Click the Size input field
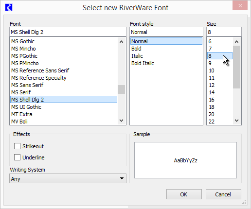This screenshot has width=251, height=209. pyautogui.click(x=224, y=32)
